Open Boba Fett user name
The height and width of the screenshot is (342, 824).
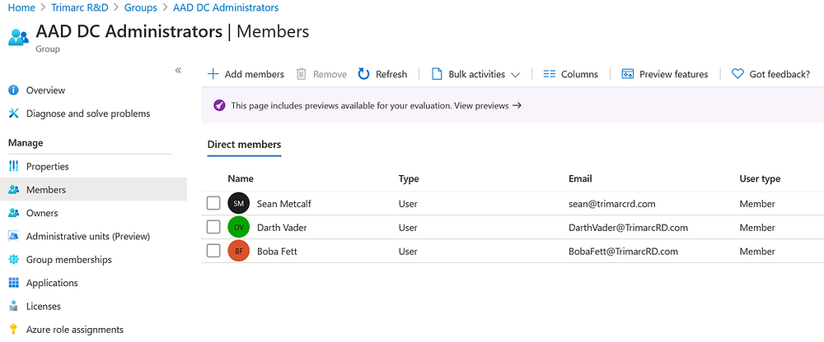point(277,252)
